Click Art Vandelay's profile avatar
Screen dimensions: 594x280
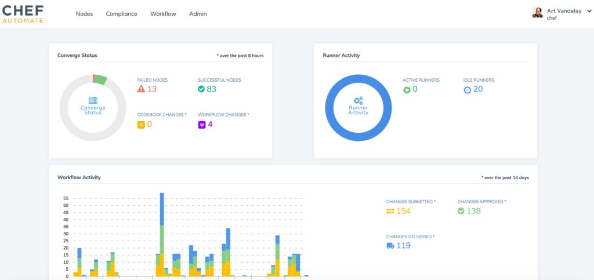538,13
